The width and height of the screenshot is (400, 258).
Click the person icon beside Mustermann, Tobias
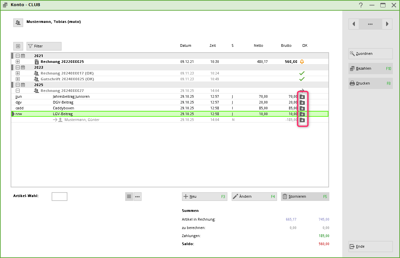18,23
